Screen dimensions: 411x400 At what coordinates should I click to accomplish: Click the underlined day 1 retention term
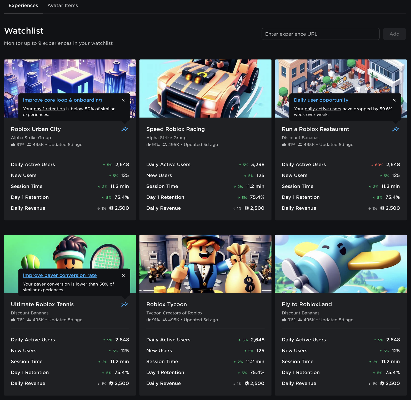[49, 109]
